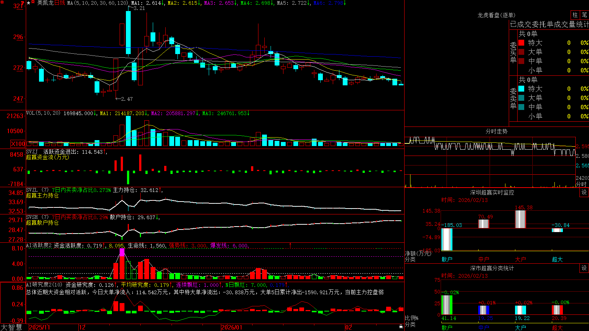The height and width of the screenshot is (331, 589).
Task: Click the ×100 volume unit box
Action: coord(18,144)
